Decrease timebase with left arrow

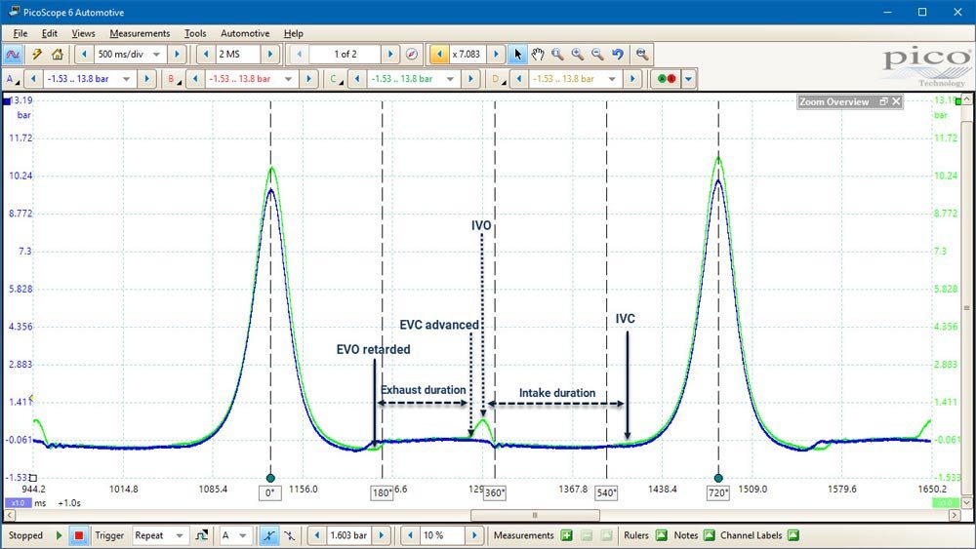84,55
